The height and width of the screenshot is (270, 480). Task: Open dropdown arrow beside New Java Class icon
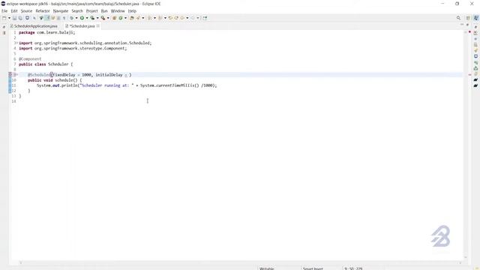125,18
